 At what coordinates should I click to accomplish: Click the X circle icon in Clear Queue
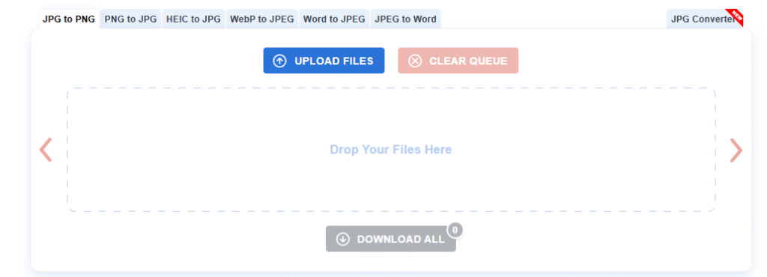tap(415, 61)
